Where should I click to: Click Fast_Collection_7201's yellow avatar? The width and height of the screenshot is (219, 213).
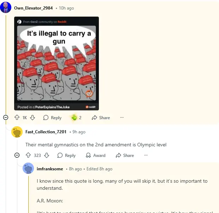(x=17, y=132)
